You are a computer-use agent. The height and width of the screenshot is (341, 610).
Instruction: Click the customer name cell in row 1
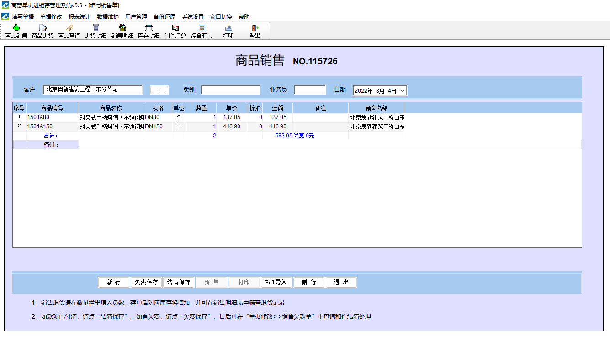[x=376, y=117]
